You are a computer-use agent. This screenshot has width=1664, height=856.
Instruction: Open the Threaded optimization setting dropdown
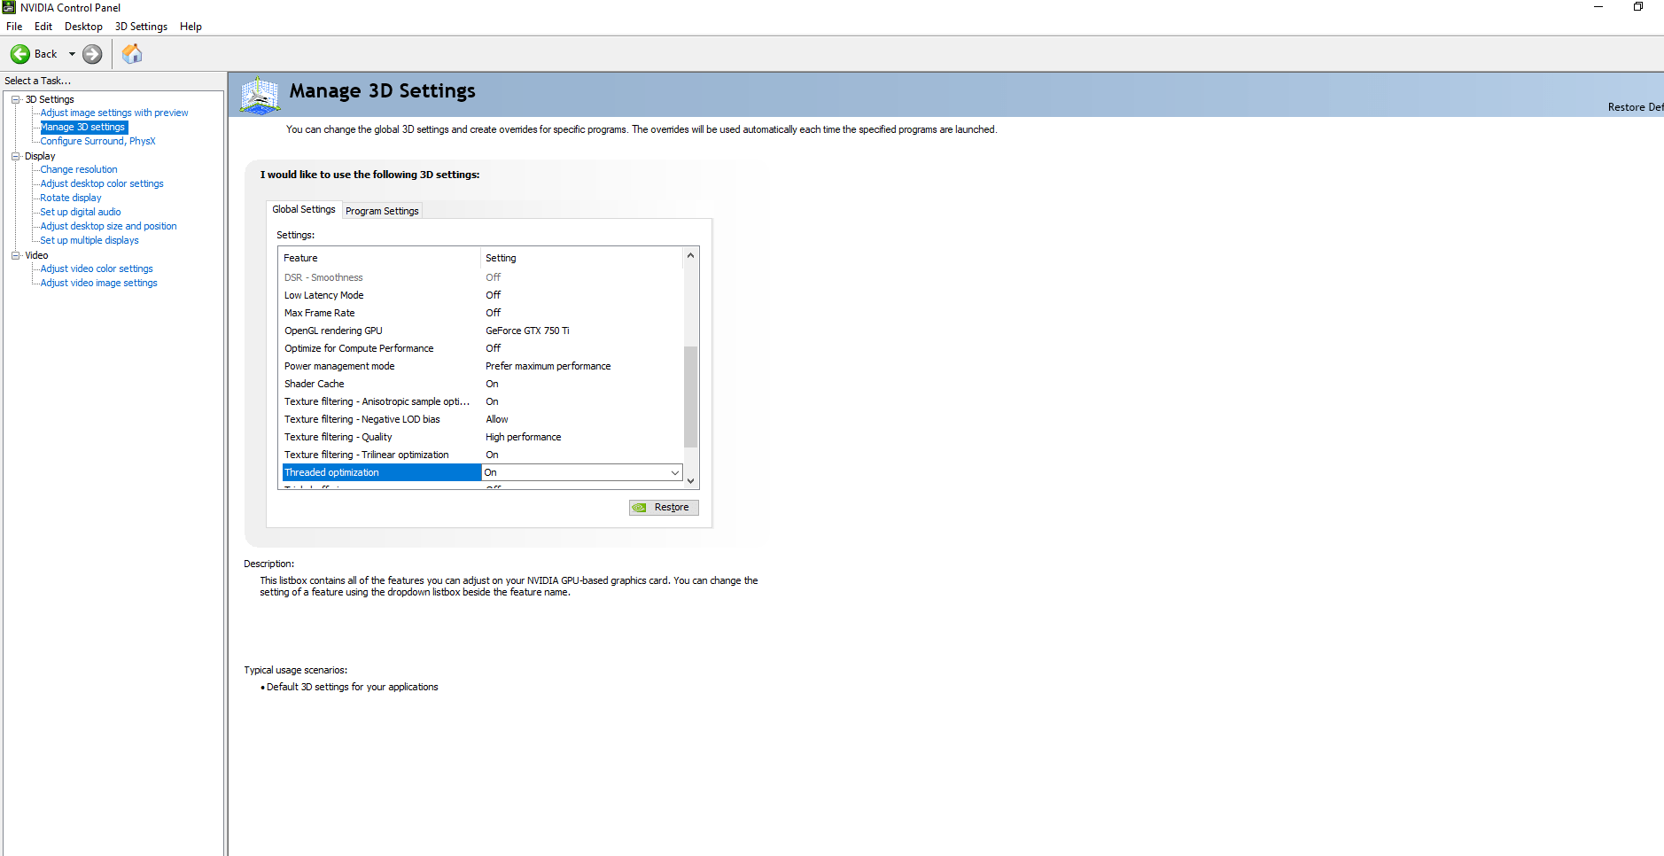(x=675, y=472)
